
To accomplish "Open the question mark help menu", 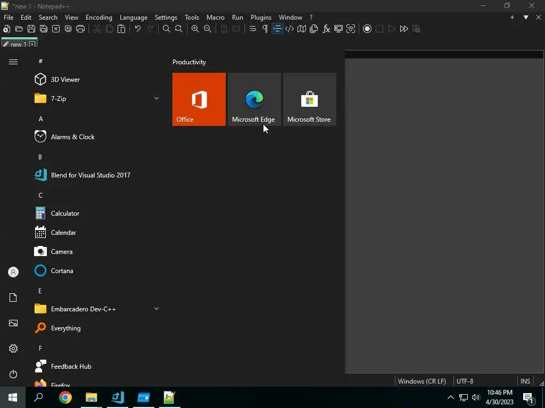I will pos(311,18).
